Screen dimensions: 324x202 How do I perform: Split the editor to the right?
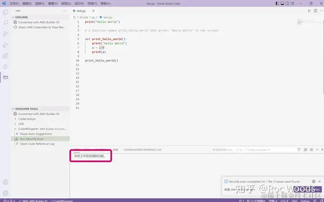pyautogui.click(x=315, y=11)
